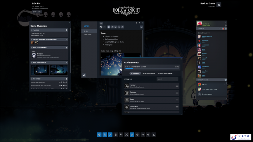Click friends icon on played-recently header
The image size is (253, 142).
click(66, 39)
